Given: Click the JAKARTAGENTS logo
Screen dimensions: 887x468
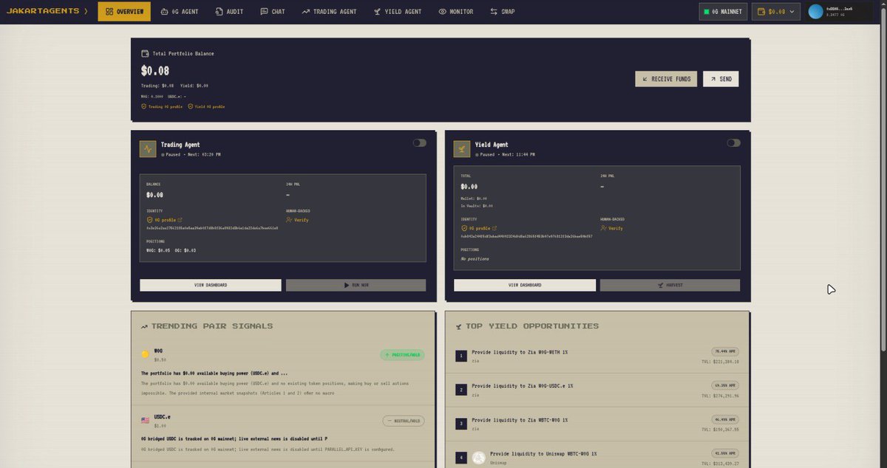Looking at the screenshot, I should coord(47,12).
